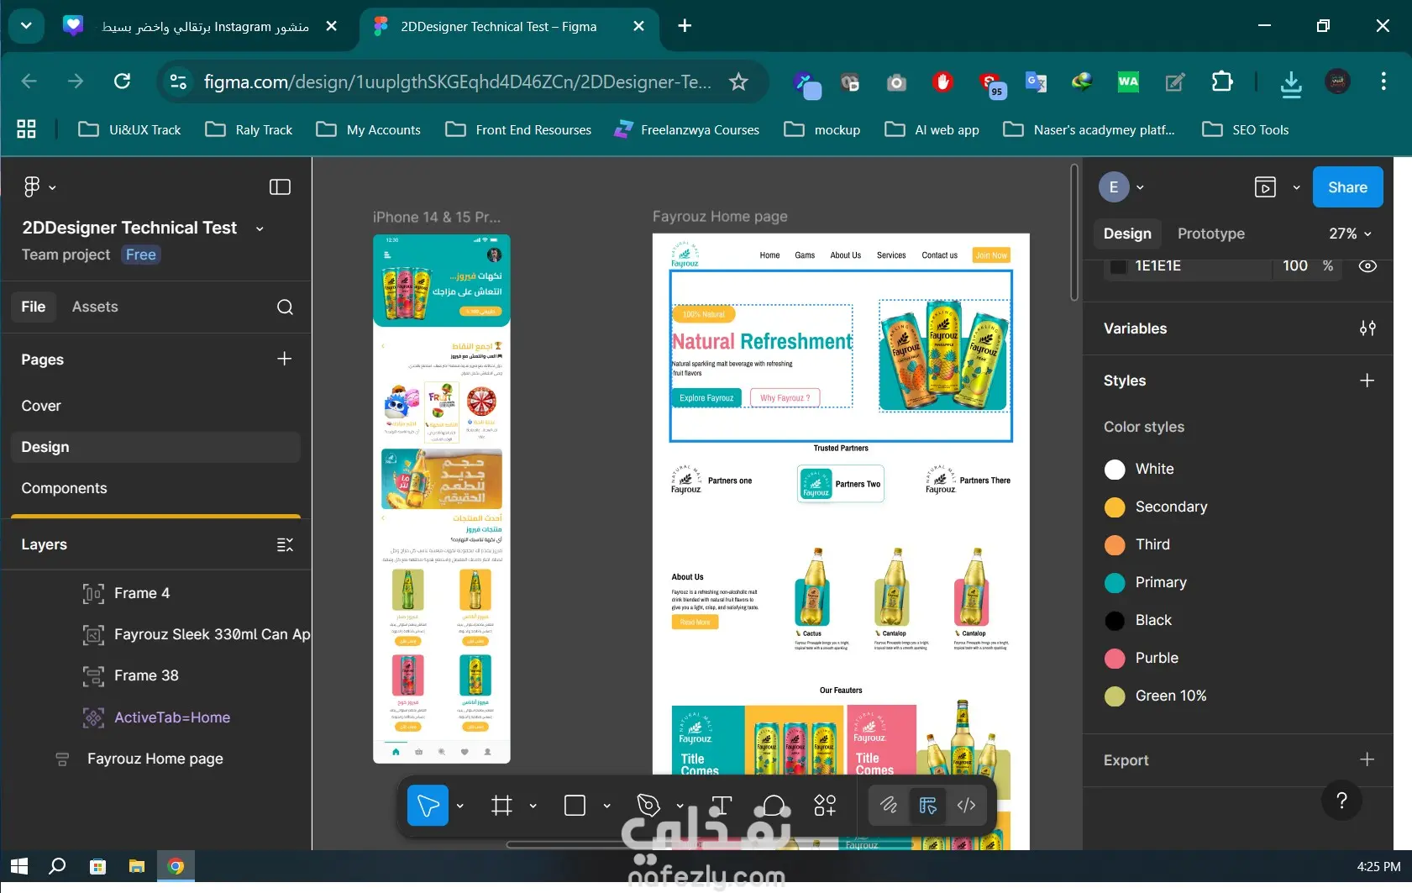Add a new style with plus icon
This screenshot has width=1412, height=893.
tap(1367, 381)
